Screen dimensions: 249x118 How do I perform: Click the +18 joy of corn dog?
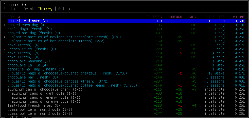coord(193,25)
